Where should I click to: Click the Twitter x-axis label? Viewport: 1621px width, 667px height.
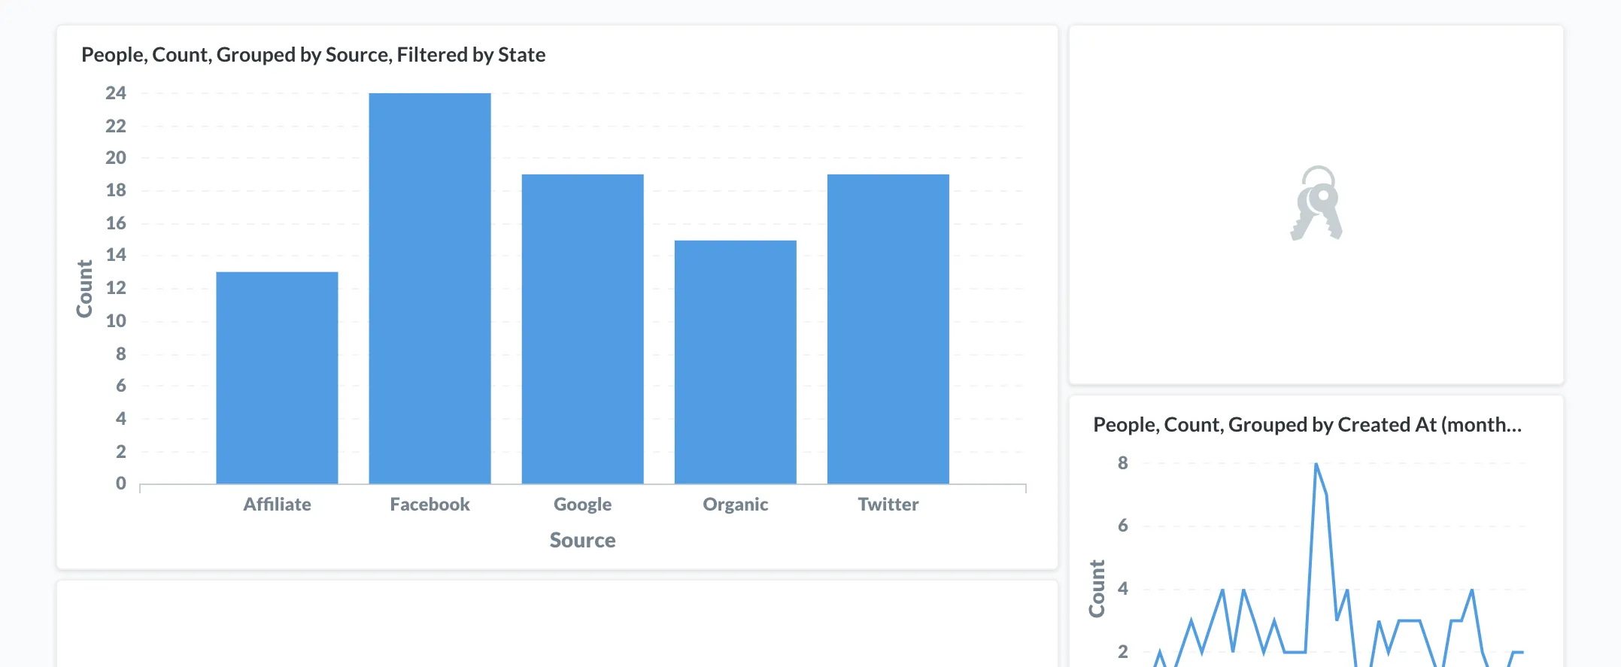[x=888, y=505]
